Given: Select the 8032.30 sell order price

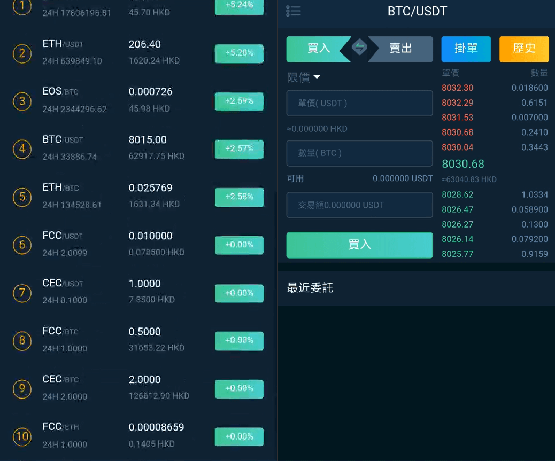Looking at the screenshot, I should 457,88.
